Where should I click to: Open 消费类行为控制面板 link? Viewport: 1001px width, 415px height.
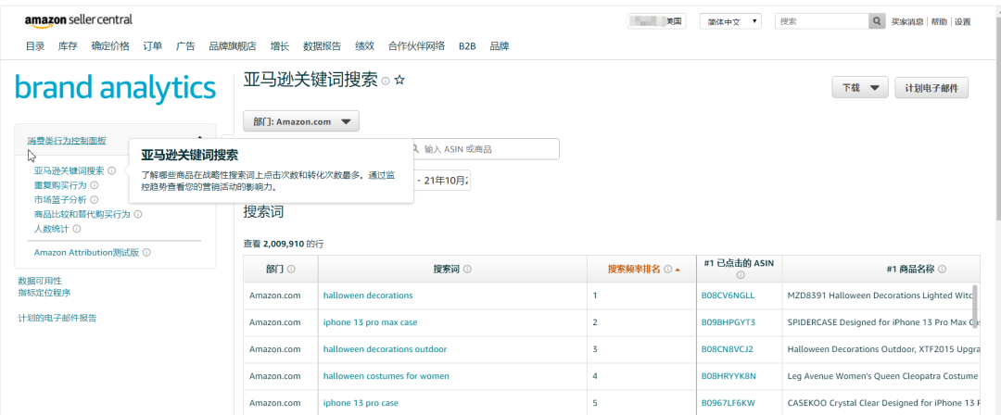(x=67, y=141)
